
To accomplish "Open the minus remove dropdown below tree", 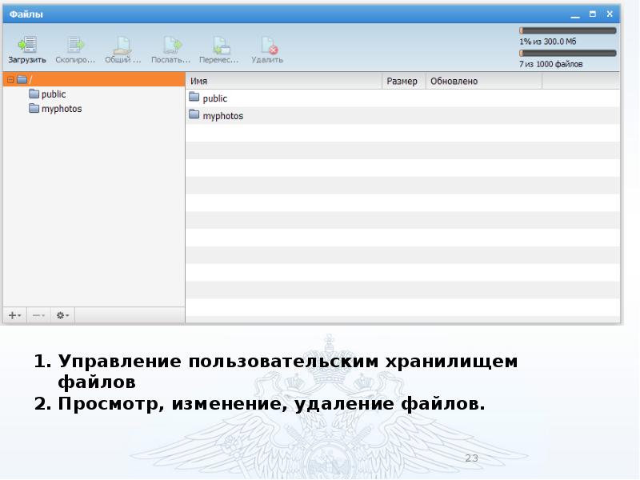I will click(38, 315).
